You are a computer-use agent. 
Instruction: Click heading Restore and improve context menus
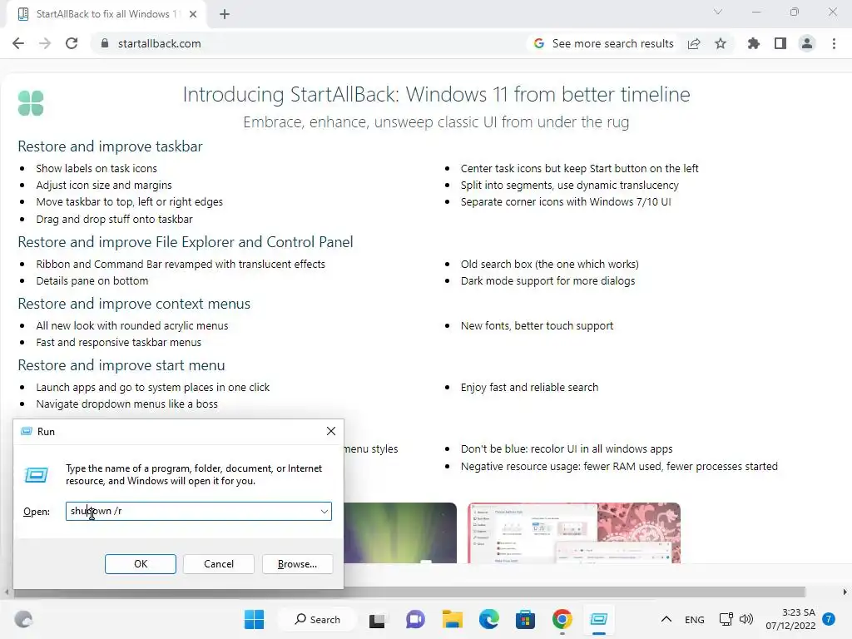134,304
